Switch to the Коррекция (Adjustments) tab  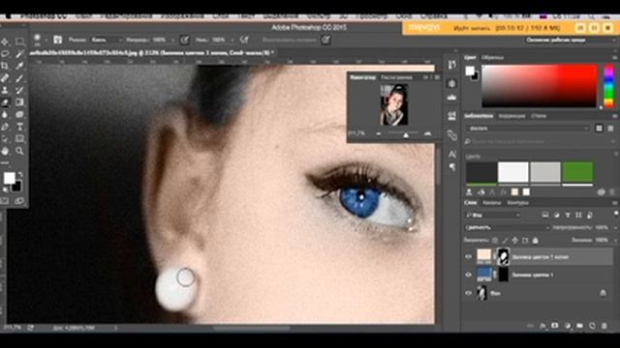tap(511, 116)
